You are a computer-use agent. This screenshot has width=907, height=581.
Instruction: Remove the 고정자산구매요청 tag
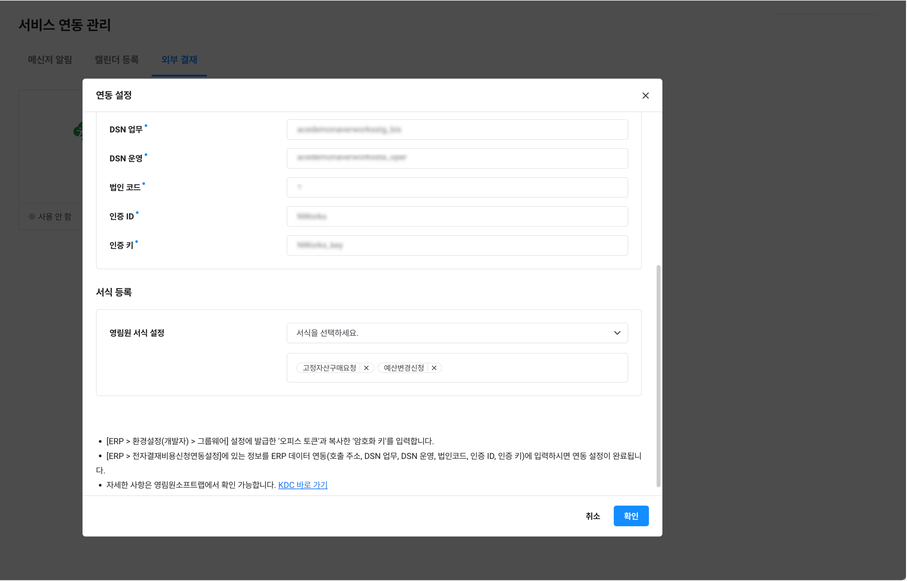pos(366,368)
